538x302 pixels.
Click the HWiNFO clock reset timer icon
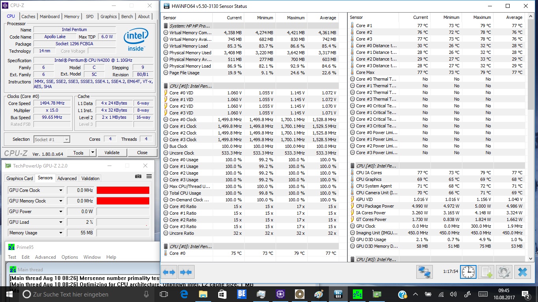(x=468, y=272)
